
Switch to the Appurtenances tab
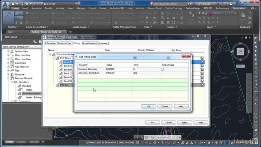coord(90,43)
